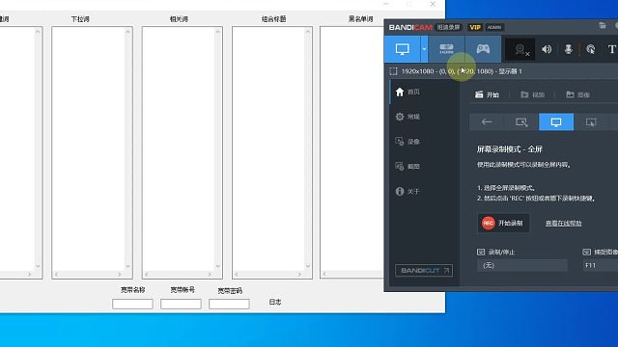
Task: Click the text overlay T icon
Action: 611,49
